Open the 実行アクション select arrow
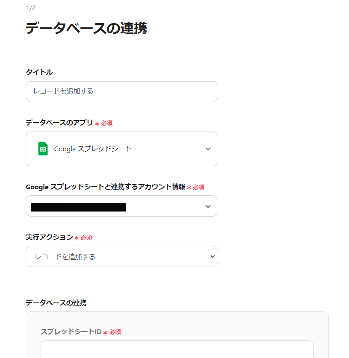This screenshot has width=349, height=358. [x=212, y=256]
